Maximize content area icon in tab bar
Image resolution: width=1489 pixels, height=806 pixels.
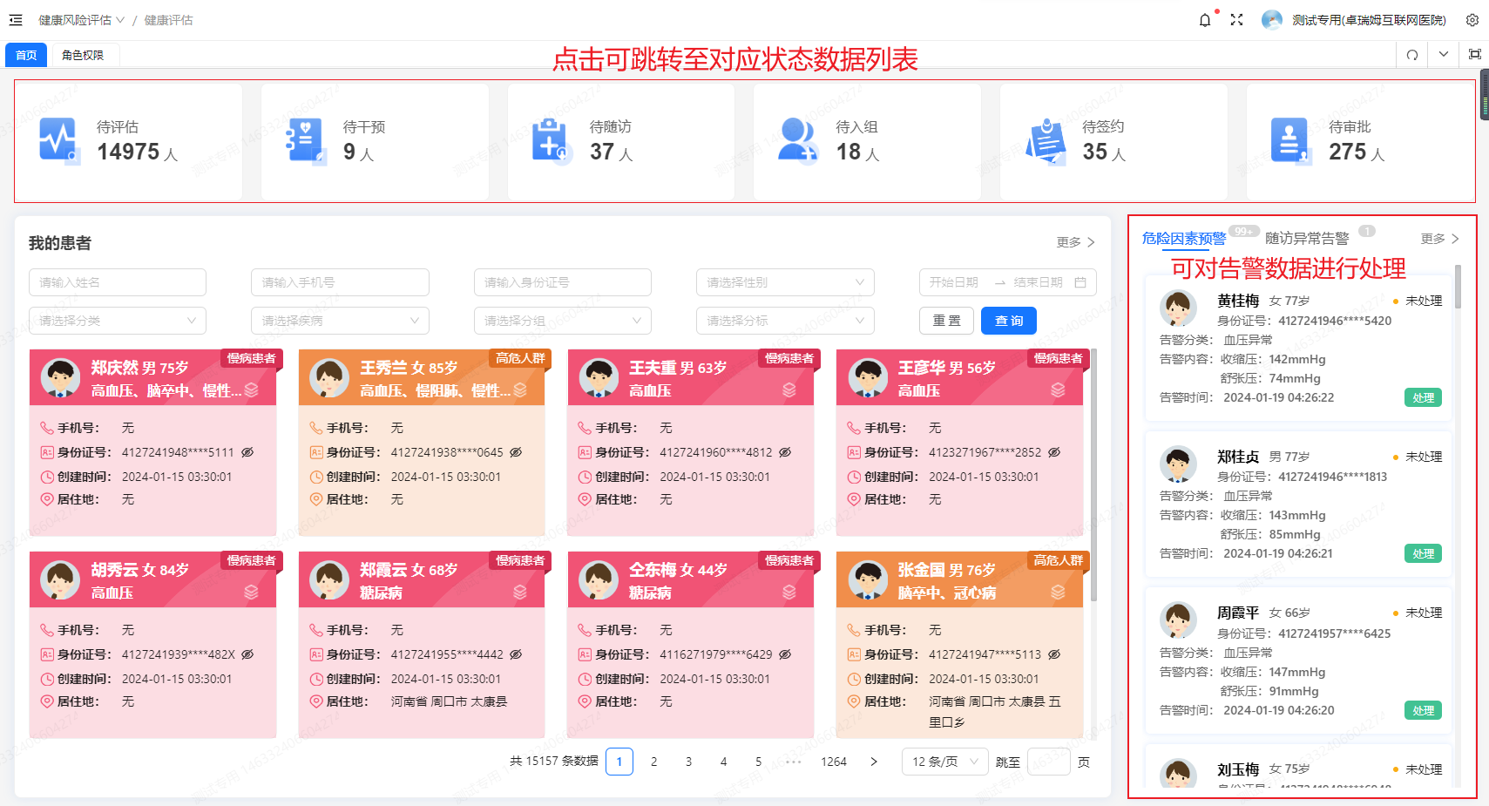point(1475,54)
